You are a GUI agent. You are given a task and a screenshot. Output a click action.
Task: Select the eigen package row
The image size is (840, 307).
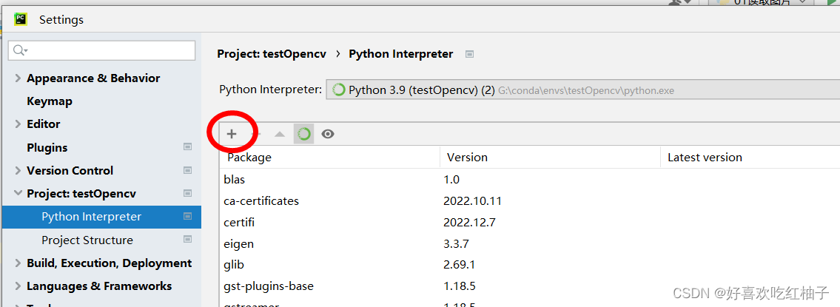(x=529, y=244)
